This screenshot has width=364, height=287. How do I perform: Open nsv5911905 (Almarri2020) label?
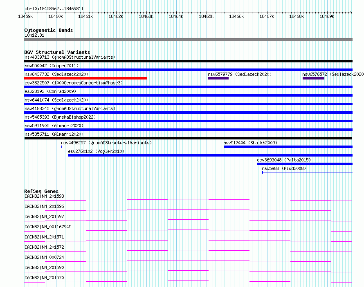click(x=54, y=126)
